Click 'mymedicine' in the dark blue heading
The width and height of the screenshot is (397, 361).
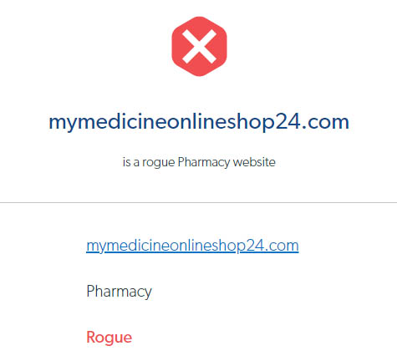point(105,122)
